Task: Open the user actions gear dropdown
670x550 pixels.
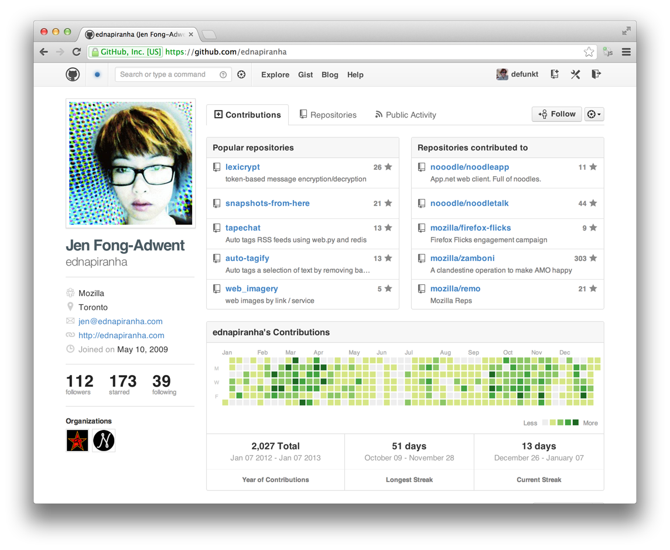Action: [x=594, y=114]
